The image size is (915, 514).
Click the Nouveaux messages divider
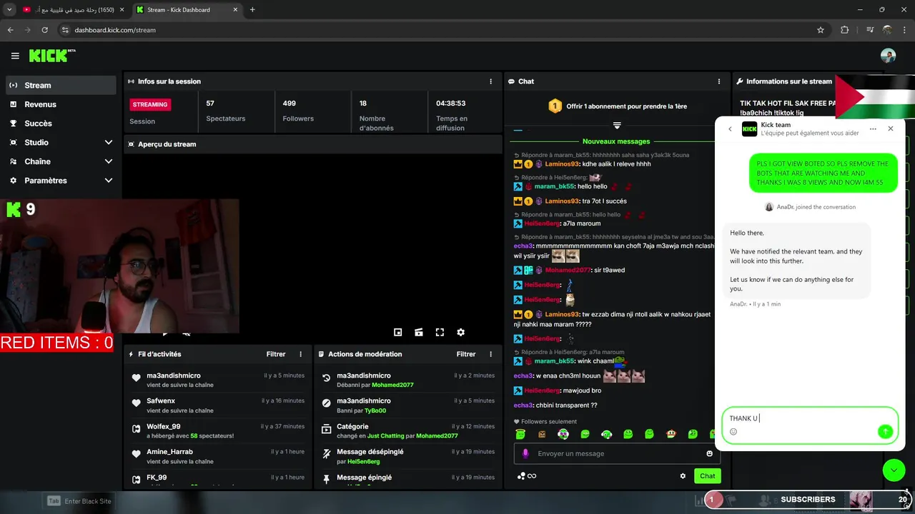coord(616,141)
